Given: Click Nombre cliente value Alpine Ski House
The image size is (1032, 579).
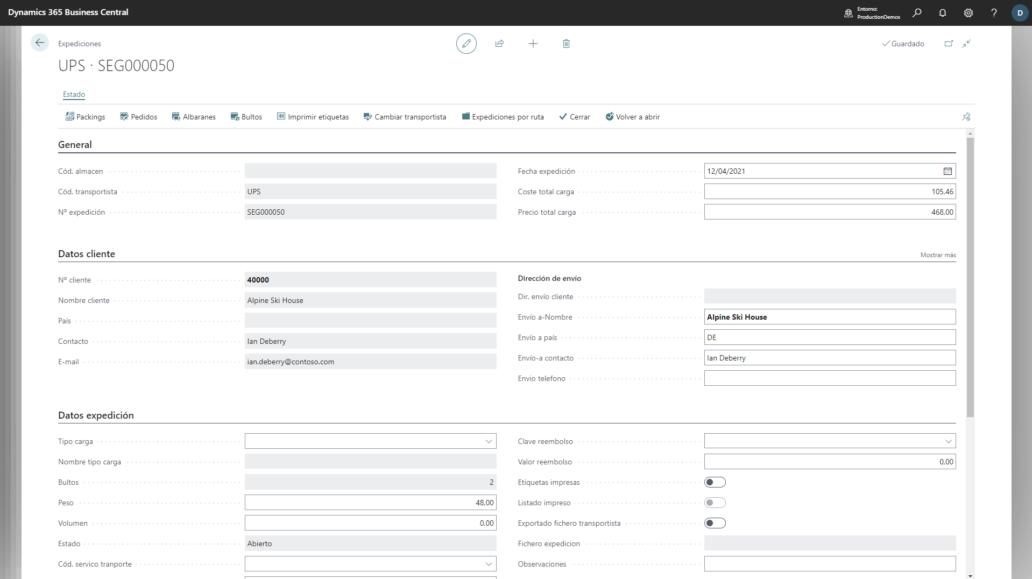Looking at the screenshot, I should point(370,300).
